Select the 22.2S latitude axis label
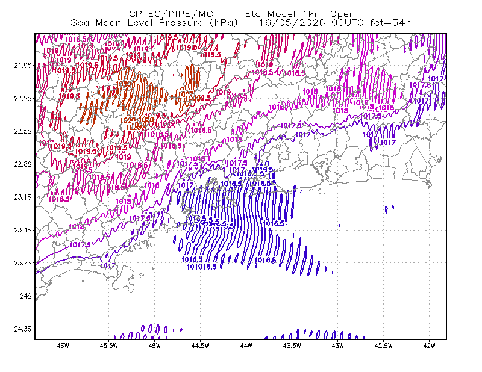Viewport: 482px width, 372px height. tap(23, 98)
